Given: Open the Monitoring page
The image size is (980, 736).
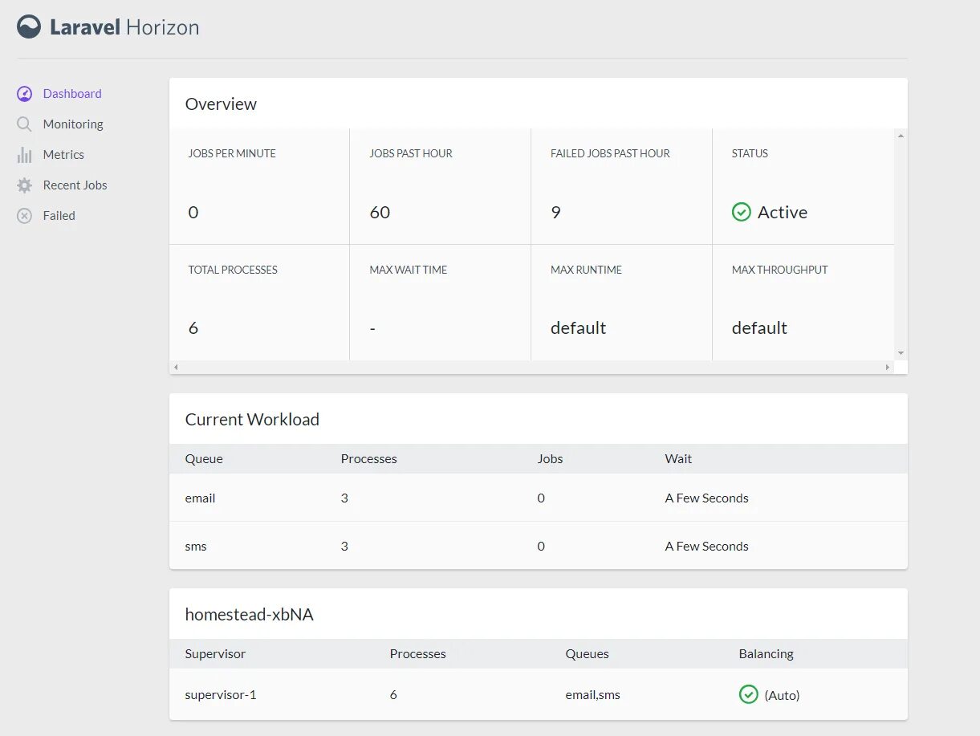Looking at the screenshot, I should [x=73, y=124].
